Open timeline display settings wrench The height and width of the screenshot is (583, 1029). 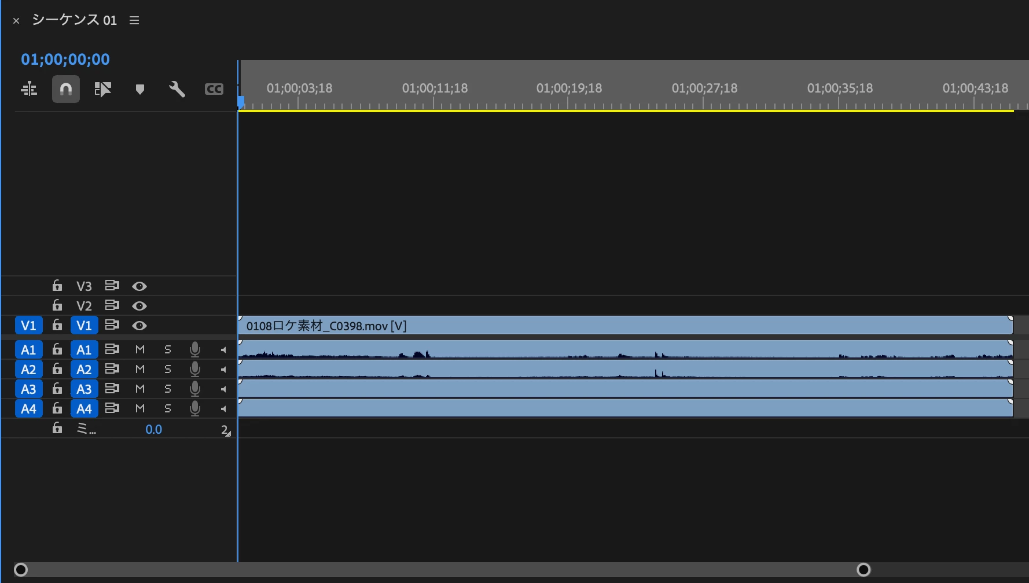tap(177, 89)
